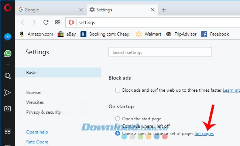Image resolution: width=240 pixels, height=146 pixels.
Task: Open the Learn more link for Block ads
Action: coord(231,90)
